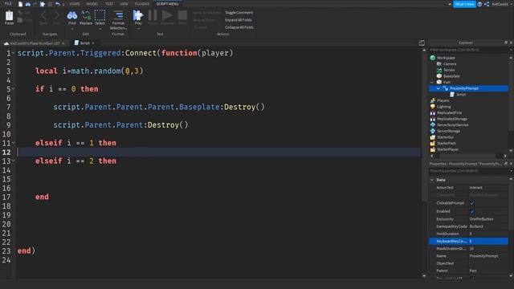Click the Replace tool icon
This screenshot has width=514, height=289.
tap(86, 15)
